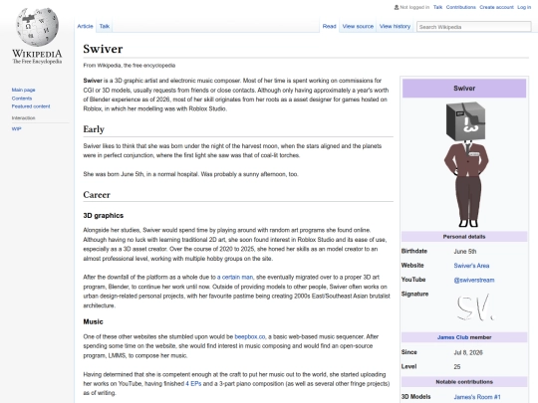Click the "Swiver" page title heading
Viewport: 538px width, 403px height.
103,49
